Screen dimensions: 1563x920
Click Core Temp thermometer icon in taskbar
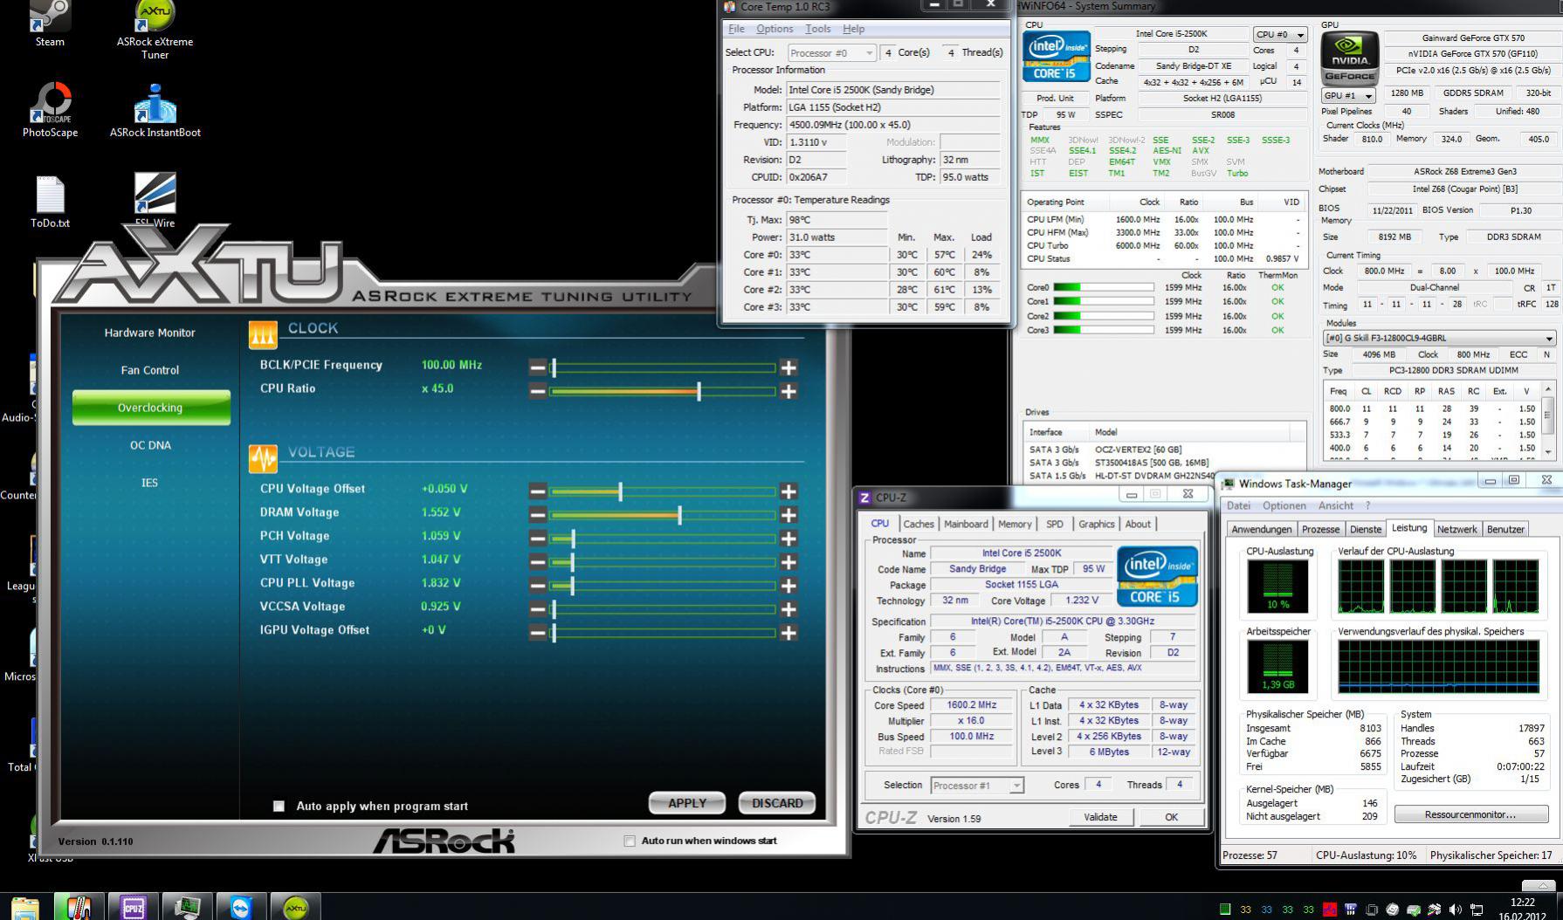pos(79,907)
